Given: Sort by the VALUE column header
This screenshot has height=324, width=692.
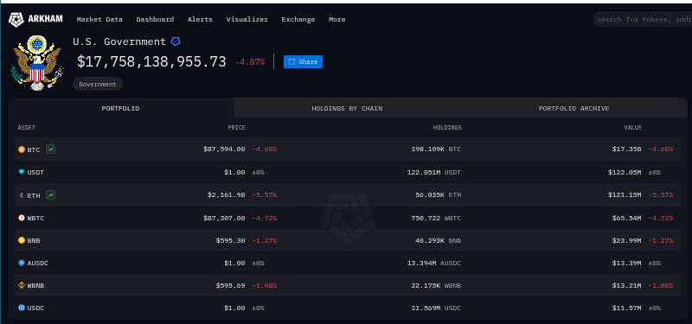Looking at the screenshot, I should 632,128.
